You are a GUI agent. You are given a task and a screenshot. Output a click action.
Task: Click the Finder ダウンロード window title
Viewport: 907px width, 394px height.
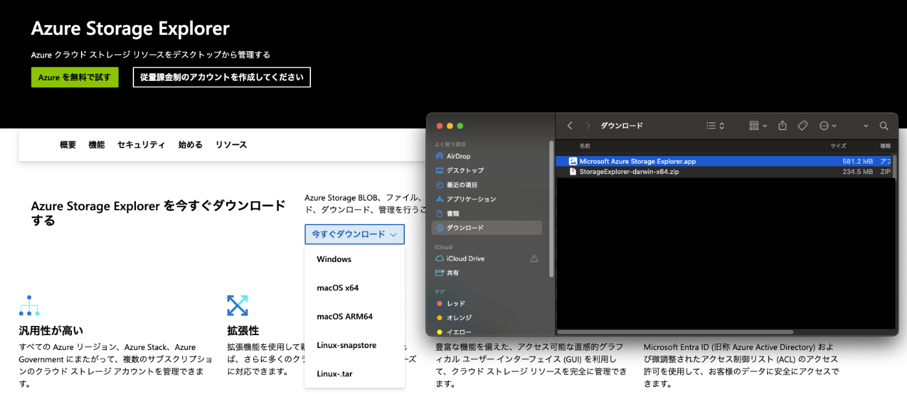tap(622, 126)
